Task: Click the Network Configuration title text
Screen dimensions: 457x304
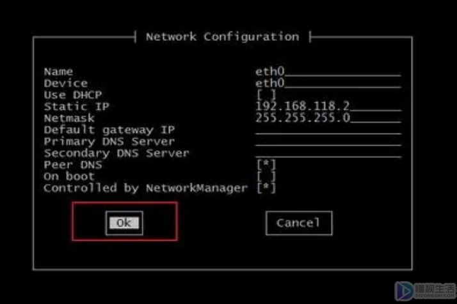Action: tap(222, 36)
